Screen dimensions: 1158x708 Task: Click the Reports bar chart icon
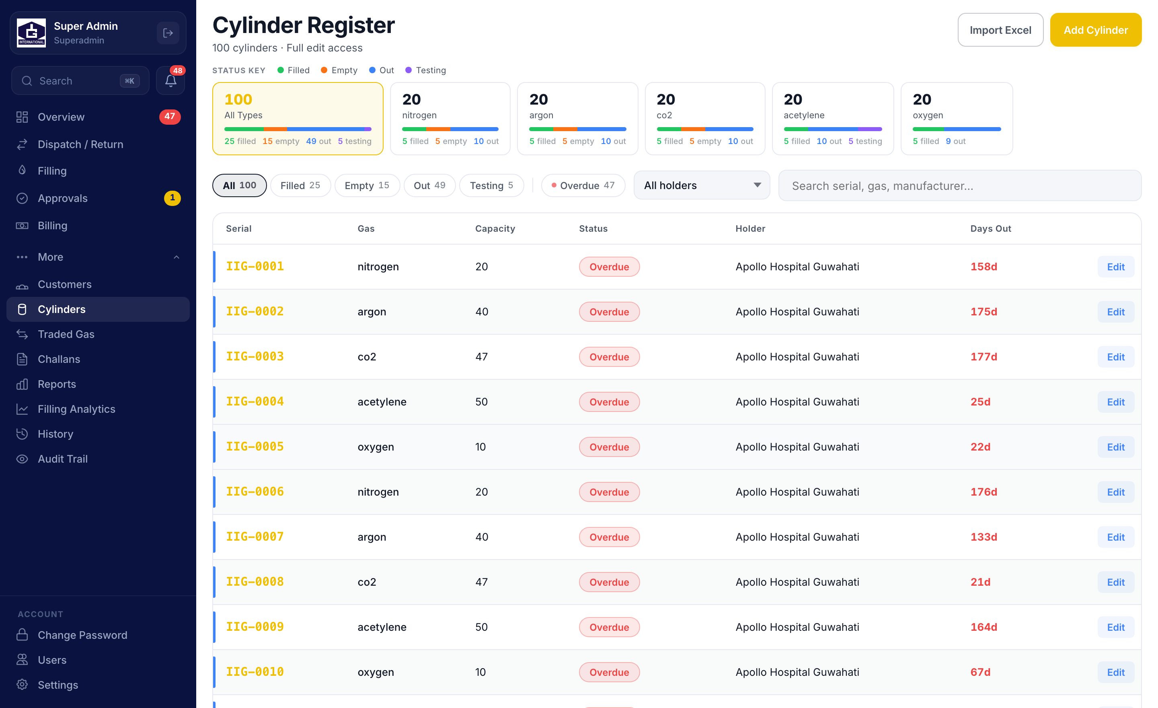(22, 384)
